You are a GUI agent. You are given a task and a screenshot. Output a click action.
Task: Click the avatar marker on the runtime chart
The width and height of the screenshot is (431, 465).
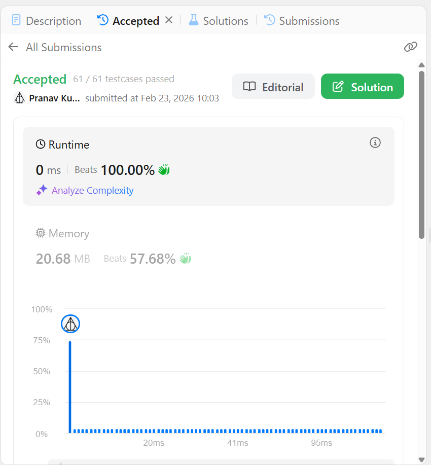pos(70,324)
